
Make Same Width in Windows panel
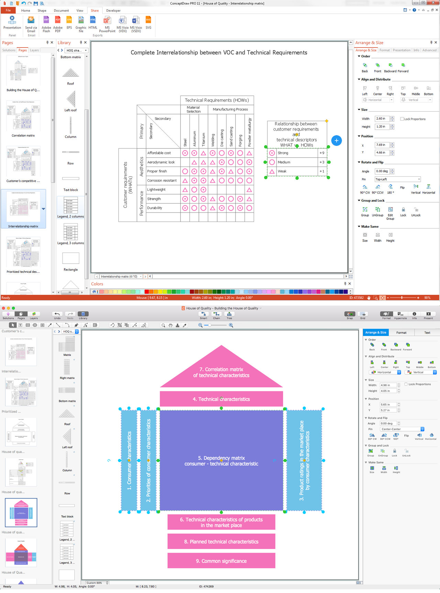tap(377, 237)
